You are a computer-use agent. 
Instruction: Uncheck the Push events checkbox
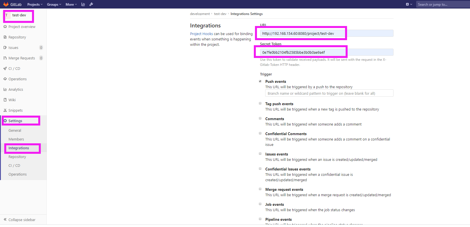pyautogui.click(x=260, y=81)
